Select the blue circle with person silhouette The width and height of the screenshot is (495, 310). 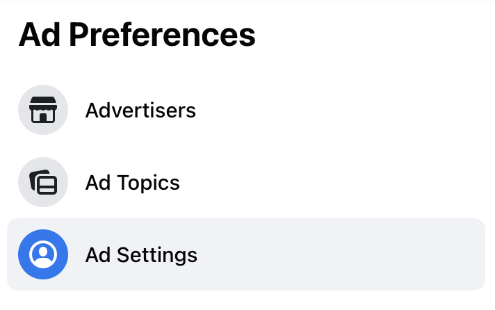43,254
